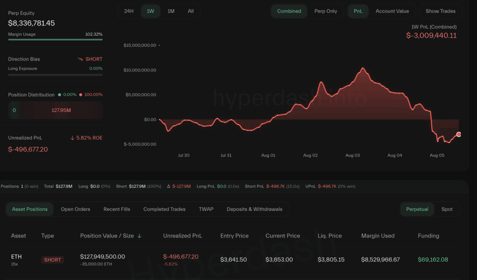The image size is (477, 280).
Task: Click the green dot beside 0.00%
Action: pyautogui.click(x=60, y=95)
